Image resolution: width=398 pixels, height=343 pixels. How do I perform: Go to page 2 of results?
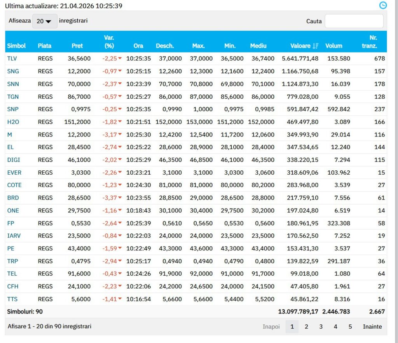(306, 327)
